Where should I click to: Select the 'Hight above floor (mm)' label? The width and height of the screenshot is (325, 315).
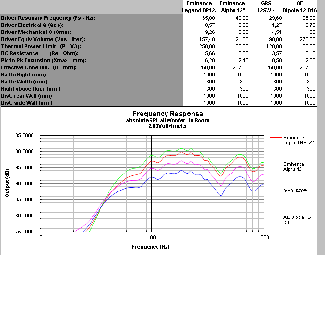tap(31, 89)
